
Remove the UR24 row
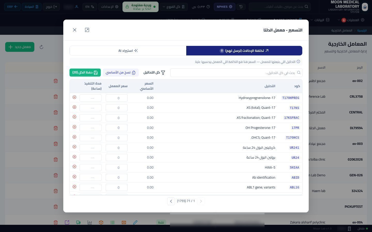[74, 157]
